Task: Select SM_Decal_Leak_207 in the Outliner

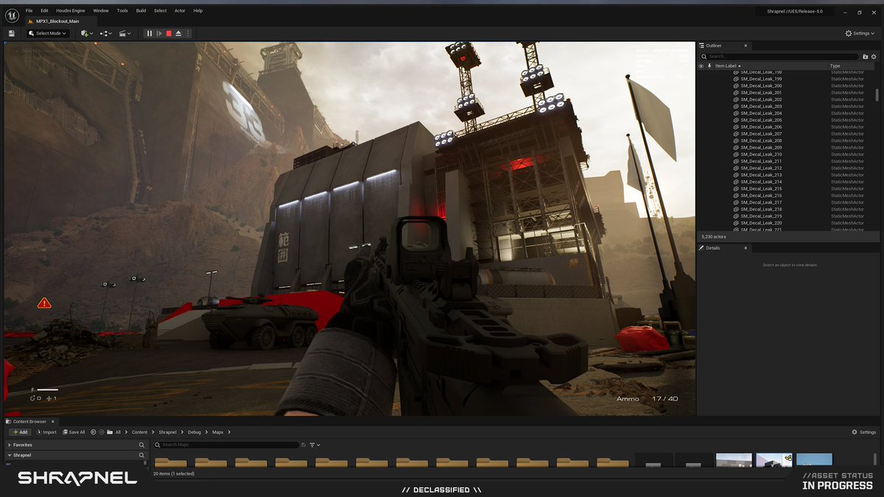Action: [761, 134]
